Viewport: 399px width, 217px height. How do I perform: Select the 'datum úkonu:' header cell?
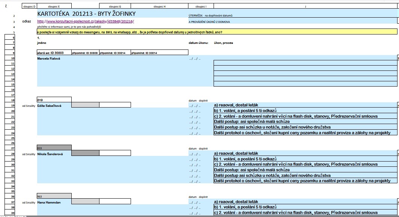point(199,43)
